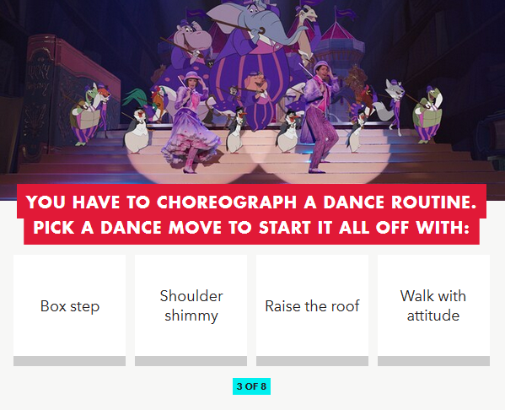Click the 3 OF 8 progress badge
The height and width of the screenshot is (410, 505).
pyautogui.click(x=251, y=386)
